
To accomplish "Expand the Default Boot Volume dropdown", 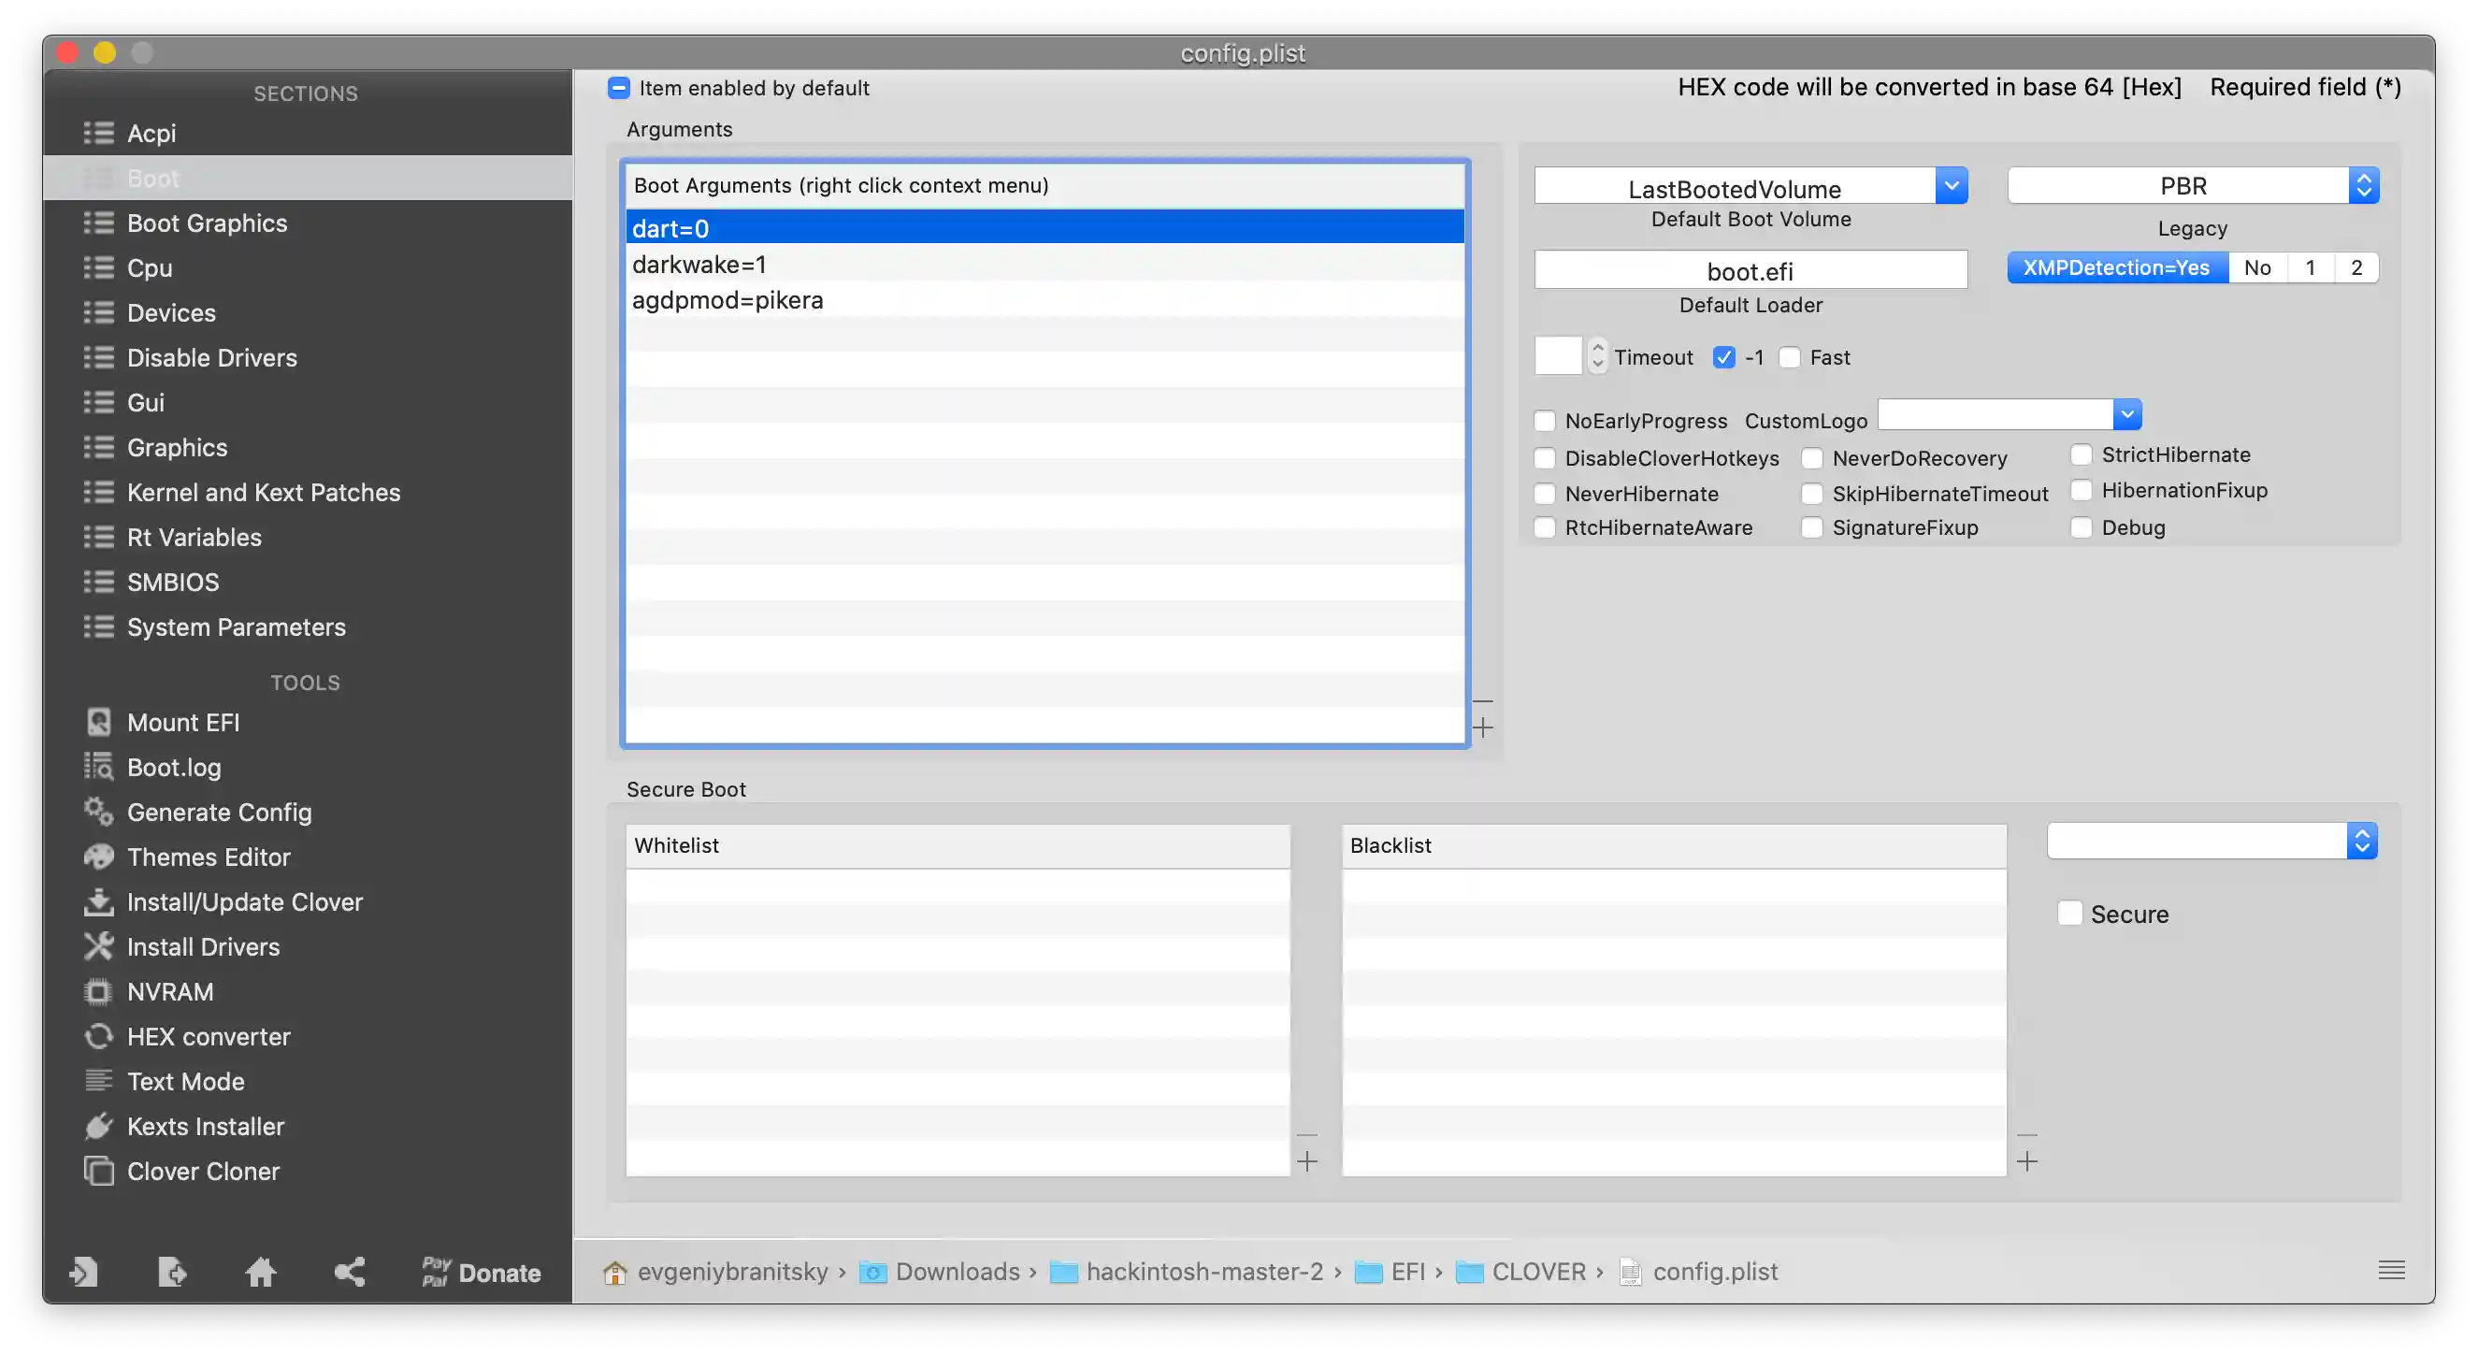I will pos(1951,187).
